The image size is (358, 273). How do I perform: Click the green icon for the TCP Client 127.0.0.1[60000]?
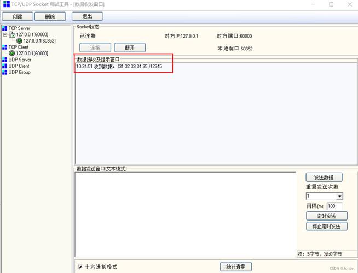(12, 54)
